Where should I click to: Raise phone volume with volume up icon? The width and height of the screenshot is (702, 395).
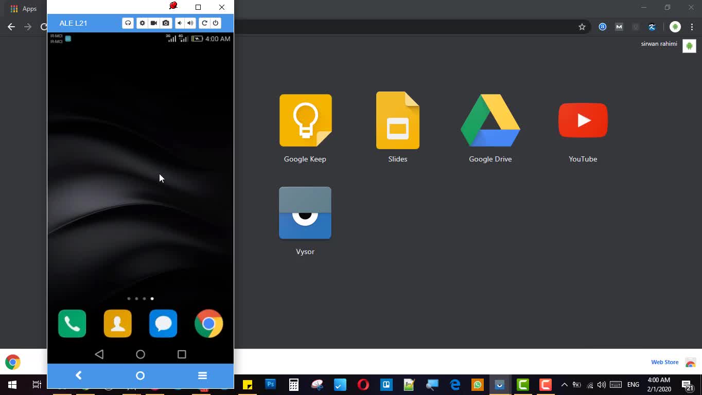click(x=190, y=23)
